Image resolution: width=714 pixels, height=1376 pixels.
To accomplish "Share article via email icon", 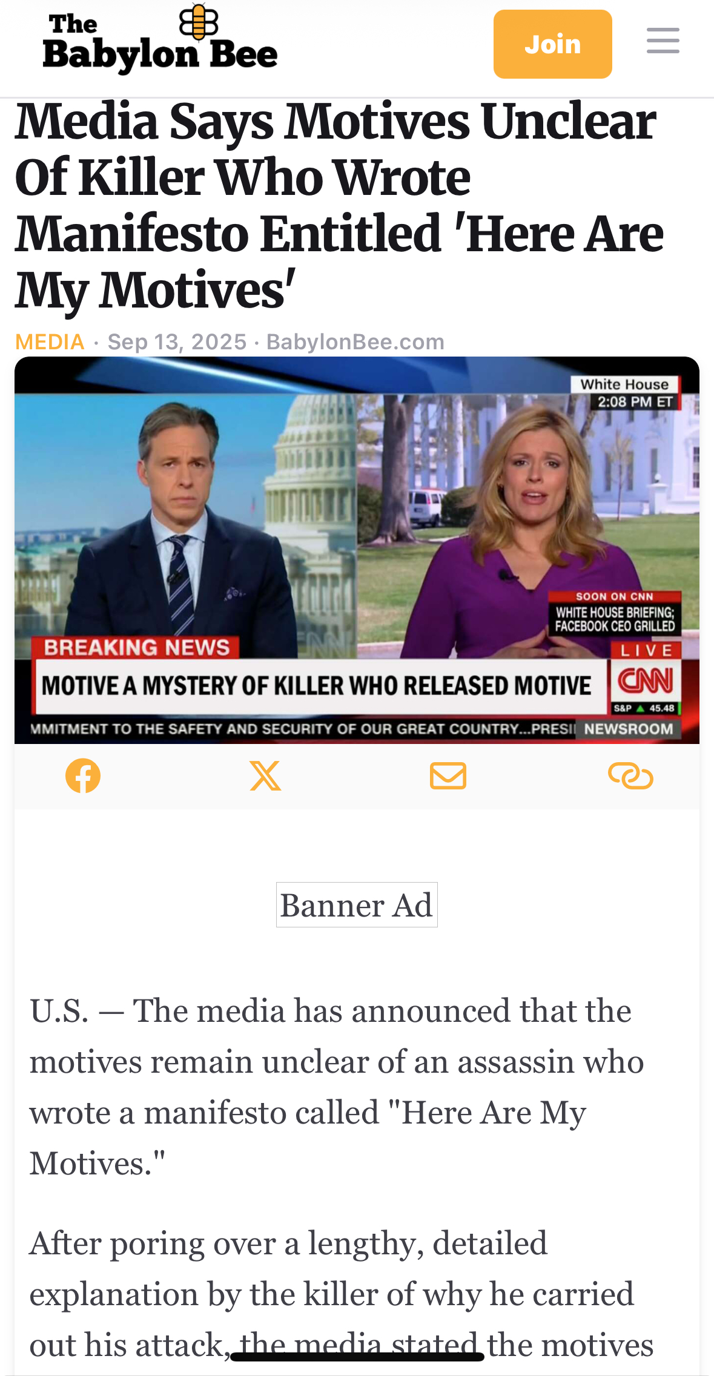I will click(448, 775).
